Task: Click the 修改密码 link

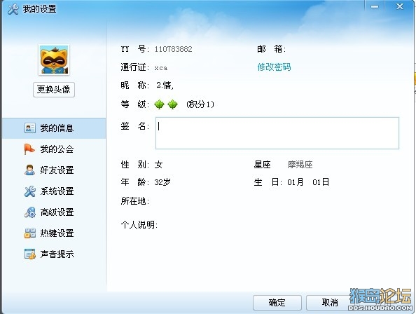Action: pos(274,67)
